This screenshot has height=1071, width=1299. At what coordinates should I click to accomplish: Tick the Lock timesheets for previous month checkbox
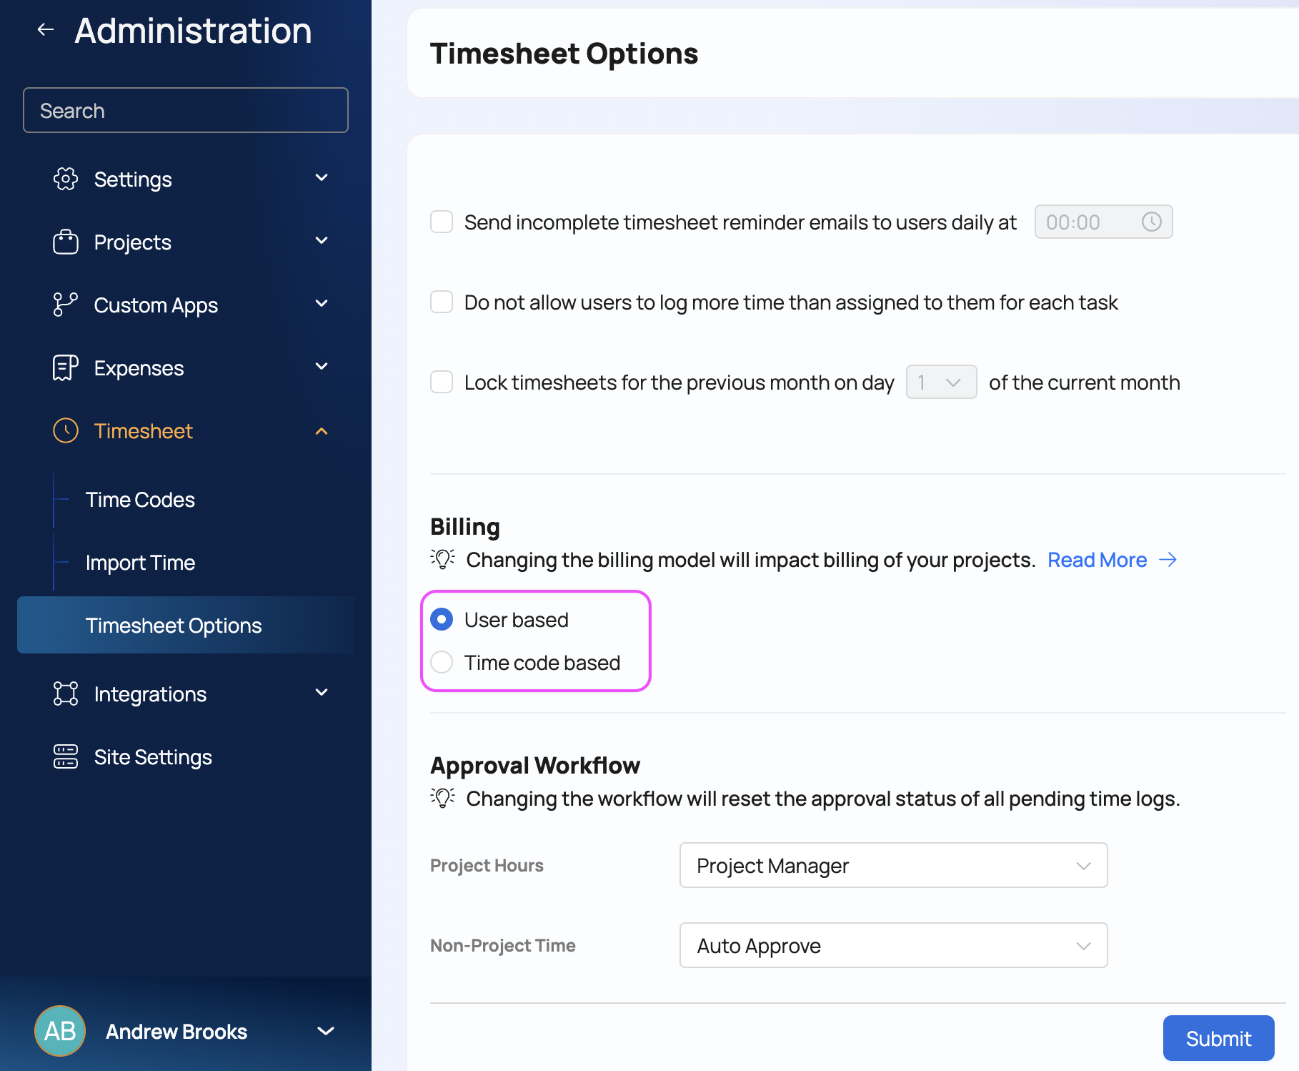[x=442, y=382]
